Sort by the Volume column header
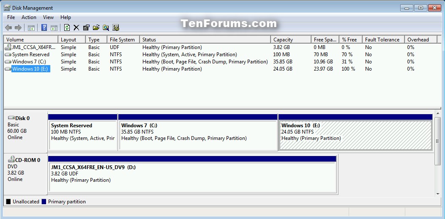 [x=31, y=40]
